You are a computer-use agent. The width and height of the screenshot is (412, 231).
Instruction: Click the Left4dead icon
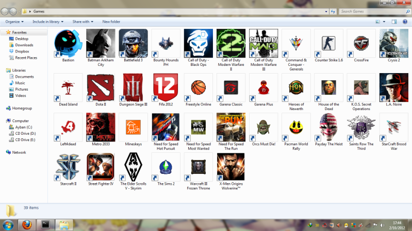(68, 128)
